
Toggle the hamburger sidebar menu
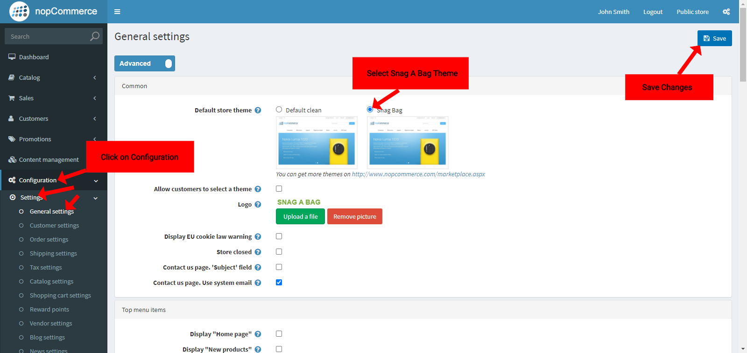117,12
